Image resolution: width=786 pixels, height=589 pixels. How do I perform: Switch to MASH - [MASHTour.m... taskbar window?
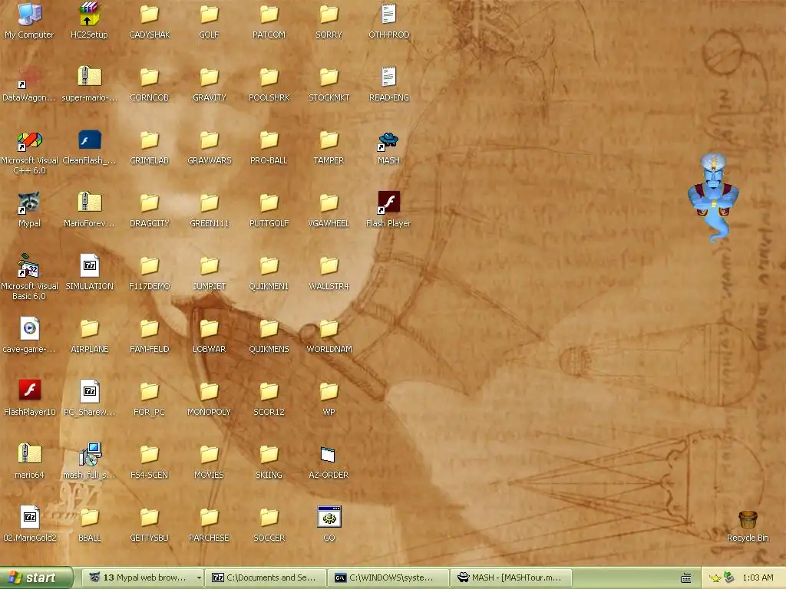(x=510, y=577)
